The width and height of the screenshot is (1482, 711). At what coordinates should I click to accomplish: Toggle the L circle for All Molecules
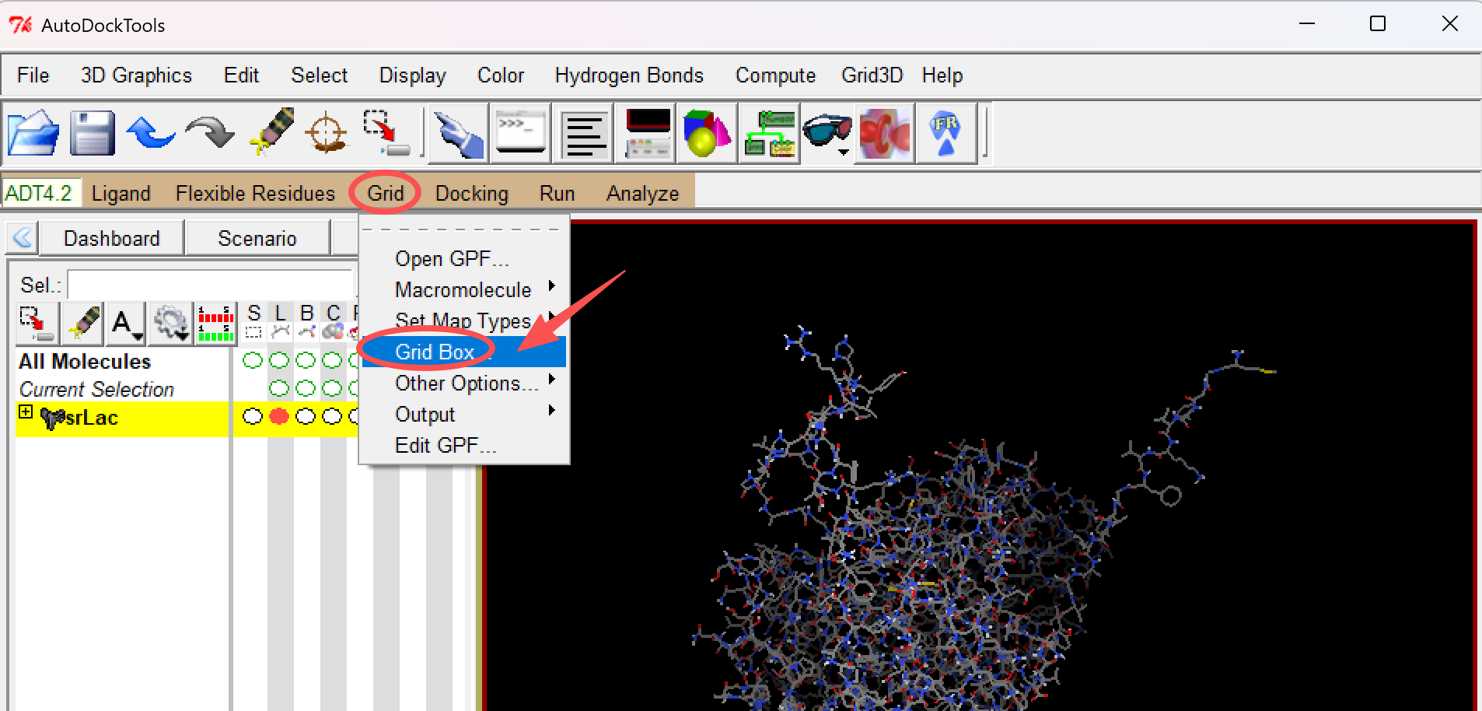point(279,360)
